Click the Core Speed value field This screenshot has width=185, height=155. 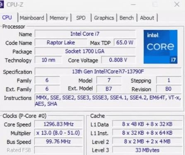(x=58, y=124)
